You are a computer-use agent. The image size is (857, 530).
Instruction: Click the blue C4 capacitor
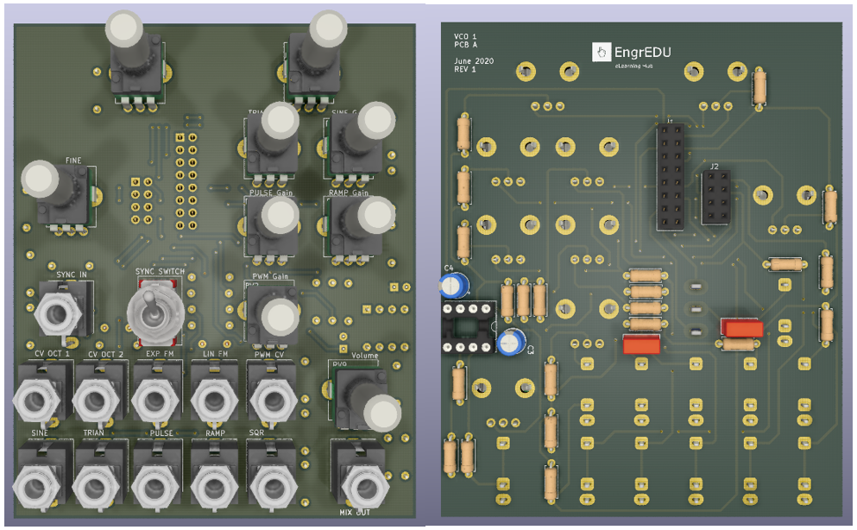pos(455,285)
